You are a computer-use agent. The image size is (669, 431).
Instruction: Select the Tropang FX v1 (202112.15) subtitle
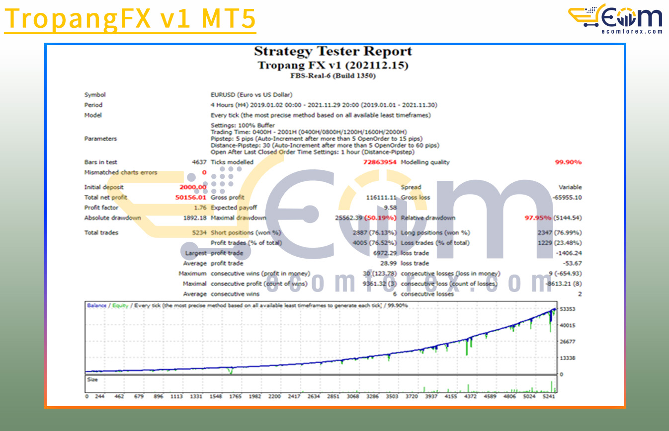coord(333,65)
